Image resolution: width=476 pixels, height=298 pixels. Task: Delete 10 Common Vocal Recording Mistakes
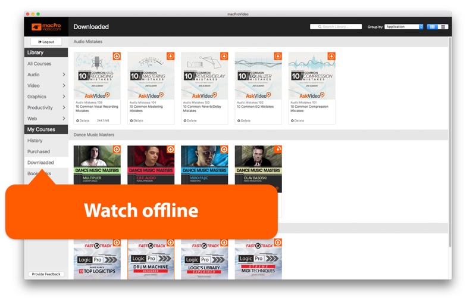[x=83, y=121]
